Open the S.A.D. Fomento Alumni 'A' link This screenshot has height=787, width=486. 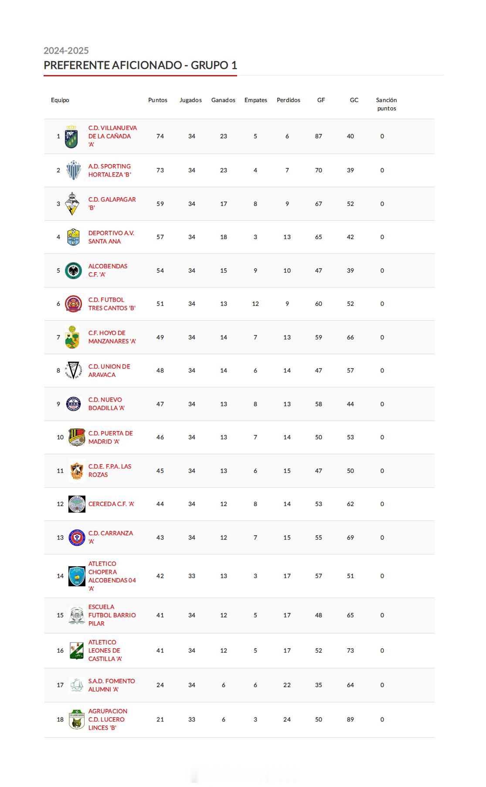pyautogui.click(x=112, y=685)
